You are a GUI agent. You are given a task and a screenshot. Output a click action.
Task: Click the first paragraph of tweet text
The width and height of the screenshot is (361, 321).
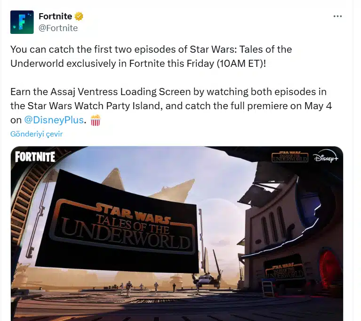pyautogui.click(x=151, y=56)
